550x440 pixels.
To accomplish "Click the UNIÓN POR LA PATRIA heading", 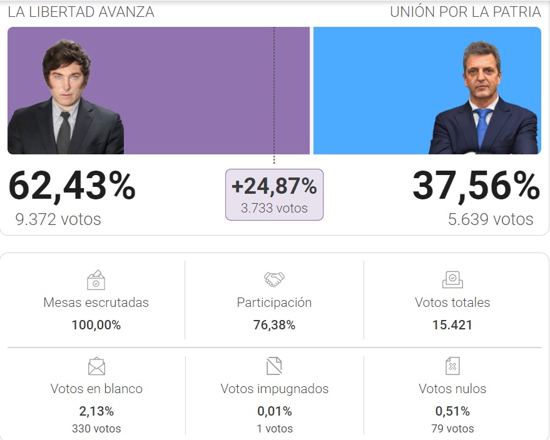I will [x=465, y=12].
